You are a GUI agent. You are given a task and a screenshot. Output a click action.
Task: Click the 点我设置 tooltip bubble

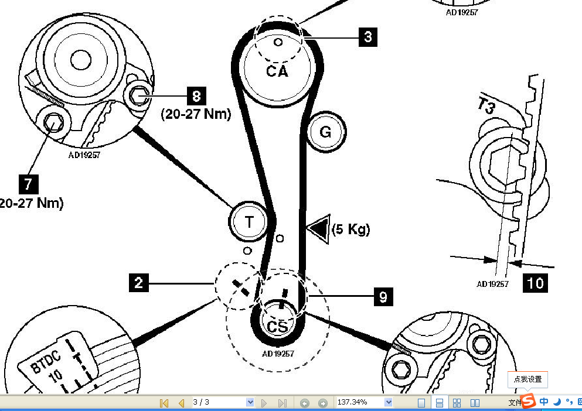pos(527,379)
